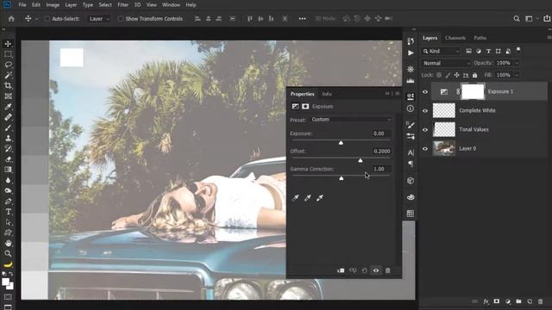Select the Hand tool
Screen dimensions: 552x310
coord(8,243)
